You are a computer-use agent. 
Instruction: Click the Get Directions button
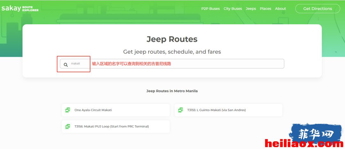click(318, 9)
